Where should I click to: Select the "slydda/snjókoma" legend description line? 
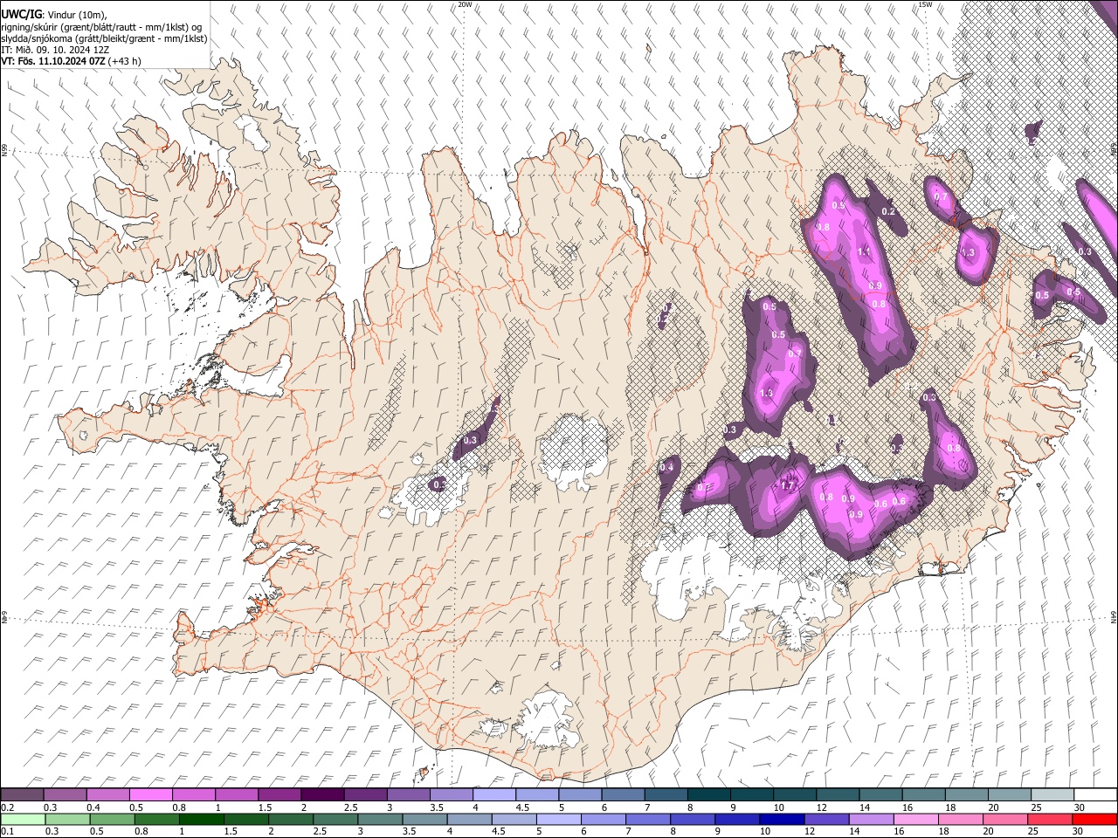click(104, 38)
